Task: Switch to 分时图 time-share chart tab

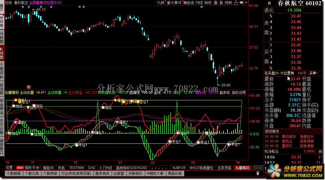Action: click(x=2, y=38)
